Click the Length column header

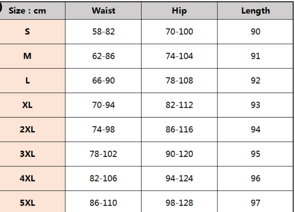(x=255, y=11)
